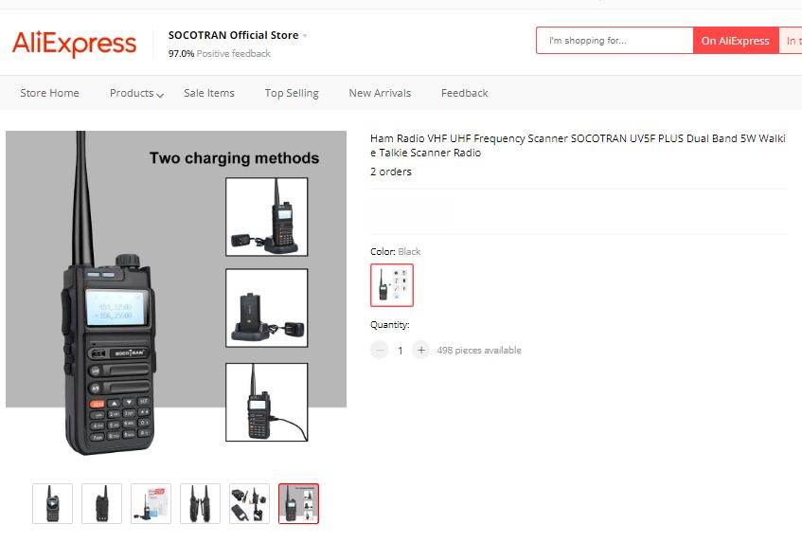Open the SOCOTRAN Official Store dropdown arrow
Viewport: 802px width, 543px height.
pos(305,36)
